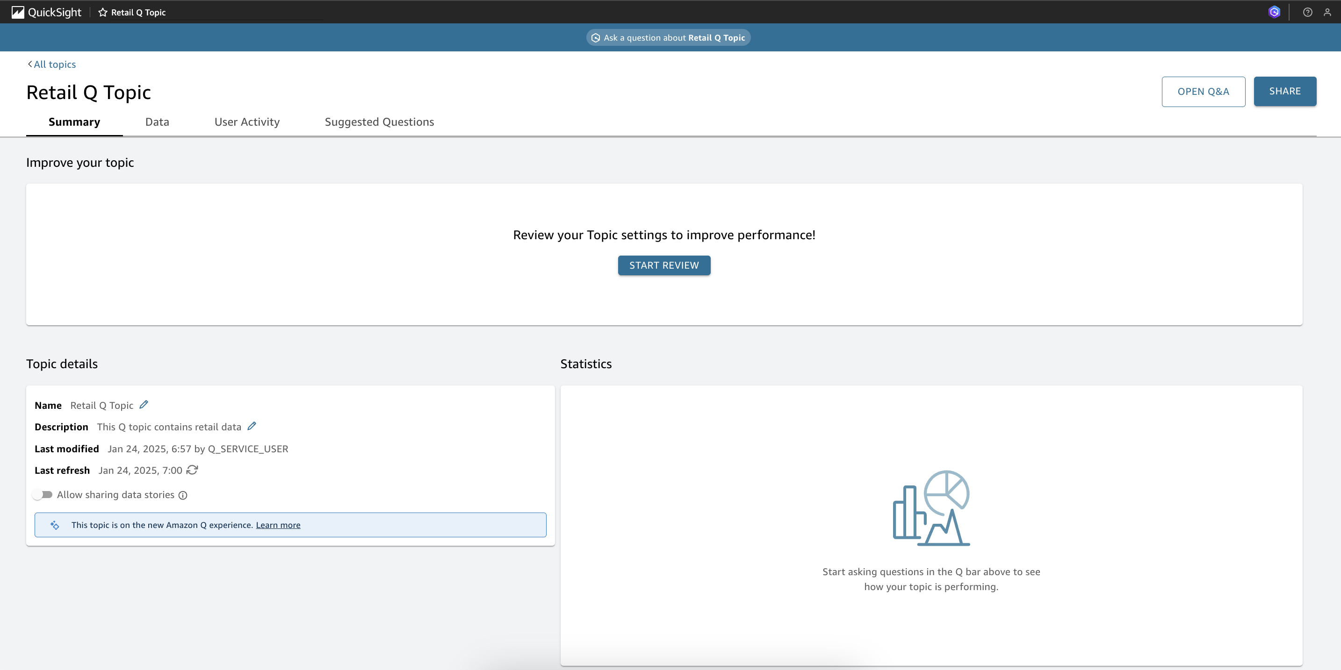Edit the topic name with pencil icon

[144, 405]
